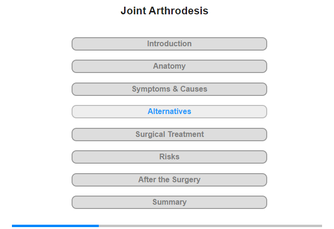334x229 pixels.
Task: Click the gray unfilled part of progress bar
Action: pos(210,226)
